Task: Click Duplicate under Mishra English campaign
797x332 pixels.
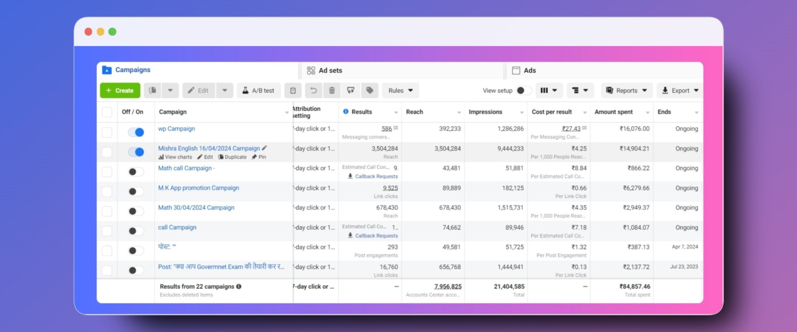Action: [x=232, y=157]
